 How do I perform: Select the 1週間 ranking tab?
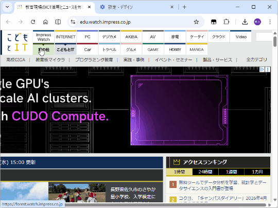point(231,172)
